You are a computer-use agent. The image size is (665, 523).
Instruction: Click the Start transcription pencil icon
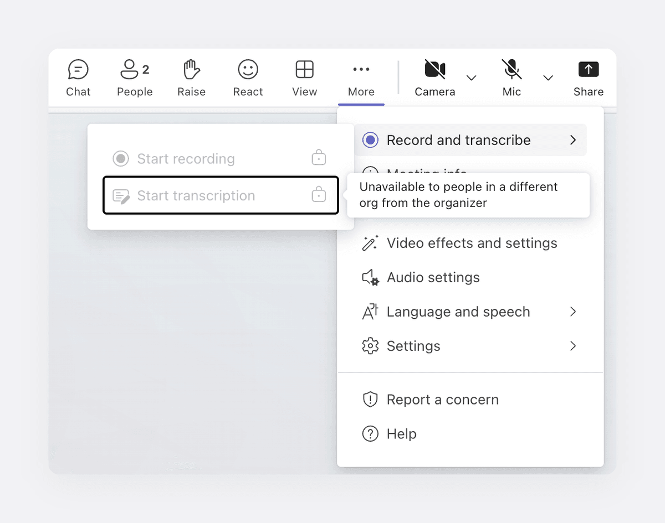pos(121,196)
